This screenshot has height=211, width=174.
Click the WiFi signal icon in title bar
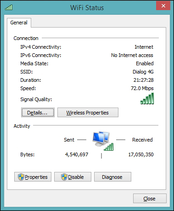(x=9, y=7)
